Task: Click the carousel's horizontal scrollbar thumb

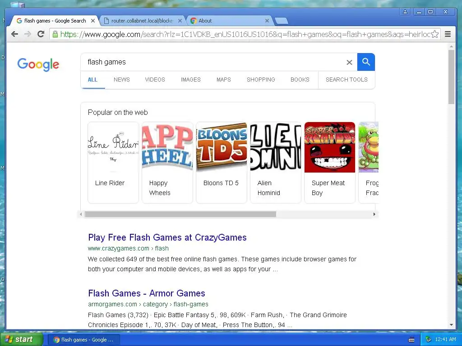Action: [x=180, y=214]
